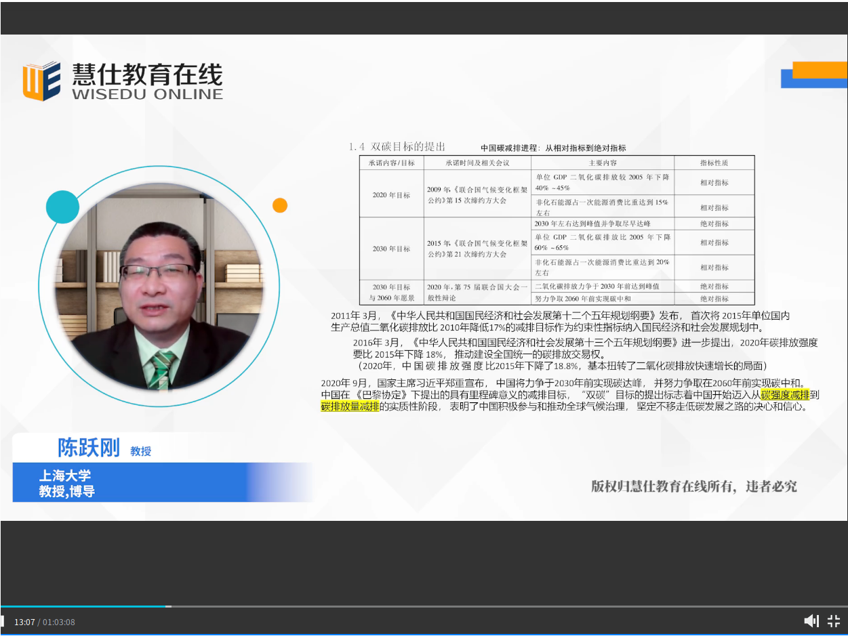The width and height of the screenshot is (848, 636).
Task: Click the 陈跃刚 name banner
Action: (89, 448)
